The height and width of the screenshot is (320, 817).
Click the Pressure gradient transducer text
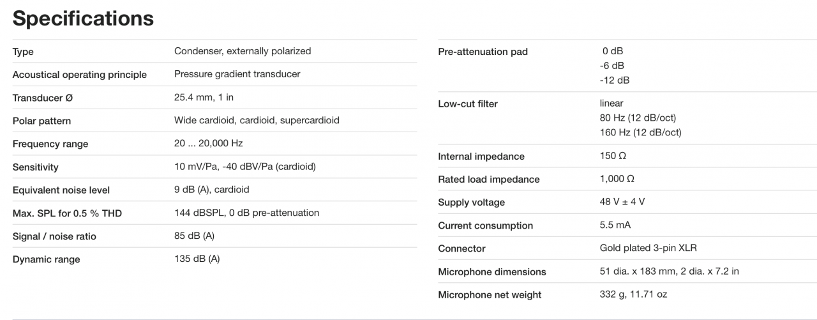[237, 74]
